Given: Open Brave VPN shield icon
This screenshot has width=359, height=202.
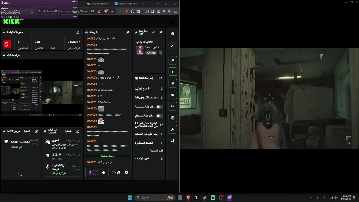Looking at the screenshot, I should [x=170, y=11].
